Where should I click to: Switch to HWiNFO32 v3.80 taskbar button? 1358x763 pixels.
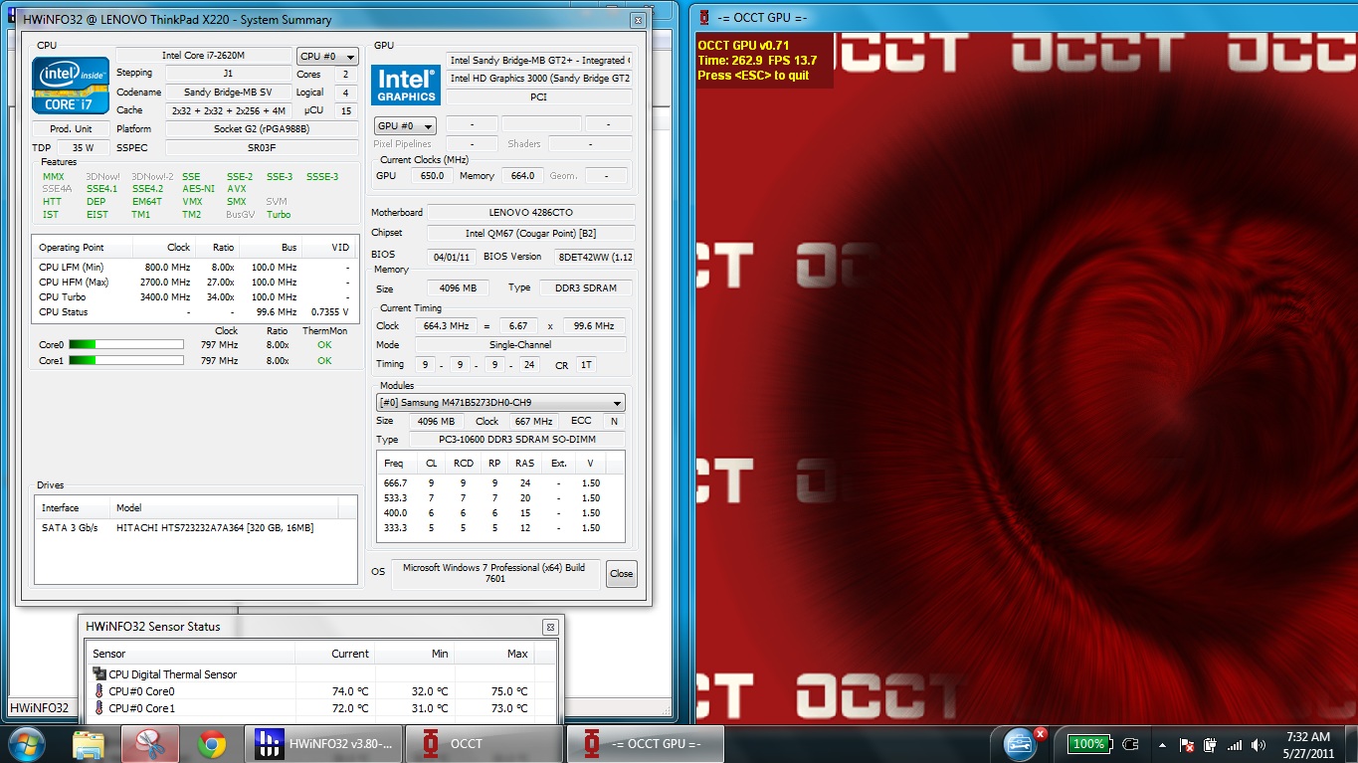pyautogui.click(x=324, y=744)
